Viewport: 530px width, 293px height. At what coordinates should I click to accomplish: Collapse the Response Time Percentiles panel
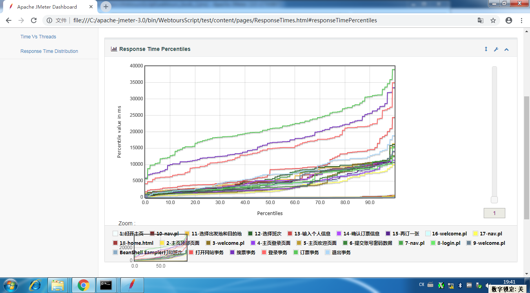(506, 49)
